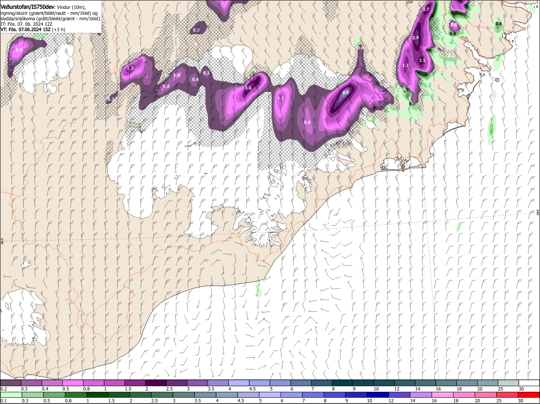Select pale green 0.1 swatch in lower legend
Viewport: 540px width, 404px height.
11,395
